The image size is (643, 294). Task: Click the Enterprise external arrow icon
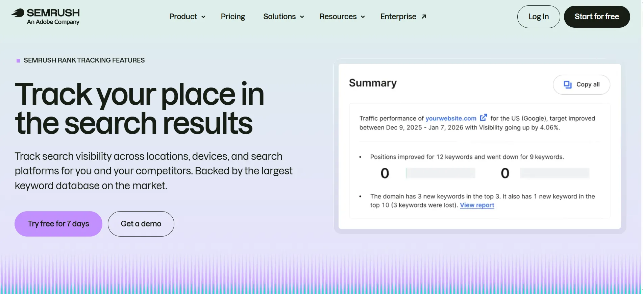[x=424, y=17]
